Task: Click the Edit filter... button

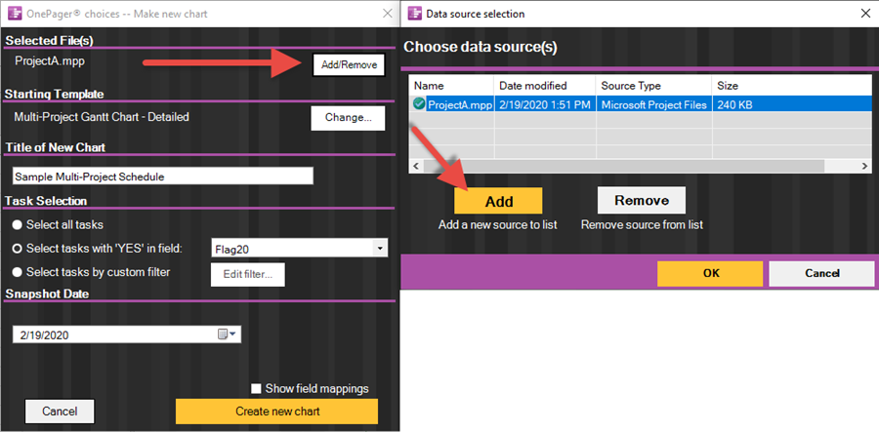Action: [248, 274]
